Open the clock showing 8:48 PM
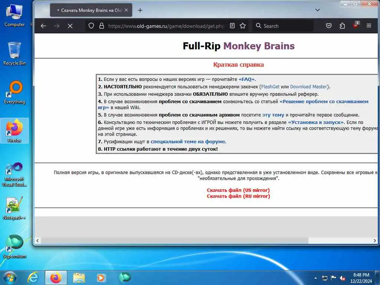Viewport: 380px width, 285px height. [361, 278]
